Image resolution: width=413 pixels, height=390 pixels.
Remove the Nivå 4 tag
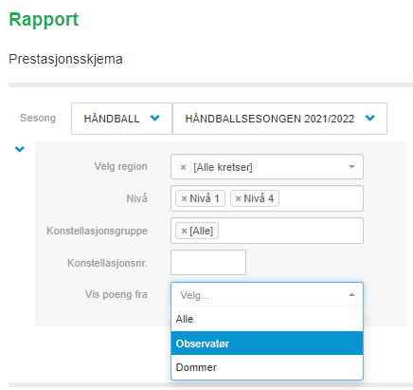click(238, 198)
